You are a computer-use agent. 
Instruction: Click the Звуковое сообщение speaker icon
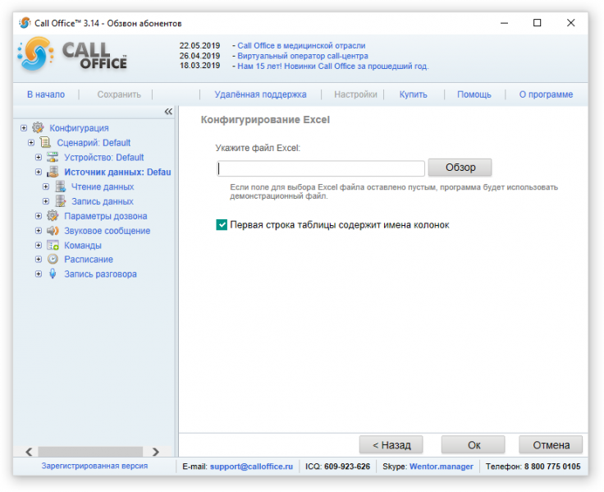53,230
